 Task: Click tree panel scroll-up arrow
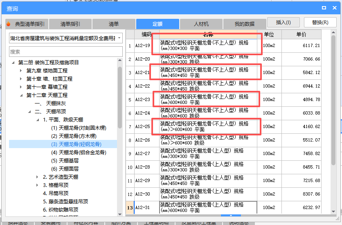[120, 60]
